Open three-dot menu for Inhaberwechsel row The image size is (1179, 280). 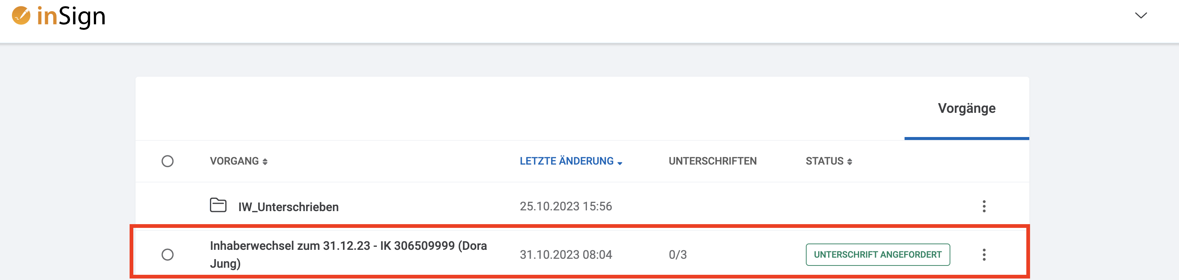[983, 255]
